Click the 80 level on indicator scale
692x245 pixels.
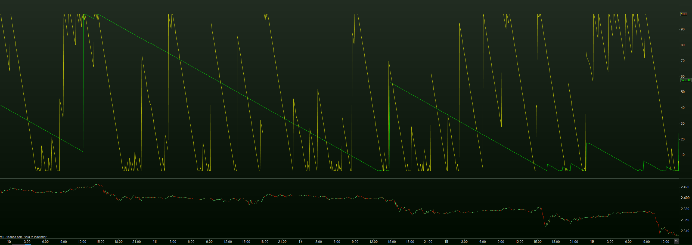(683, 45)
